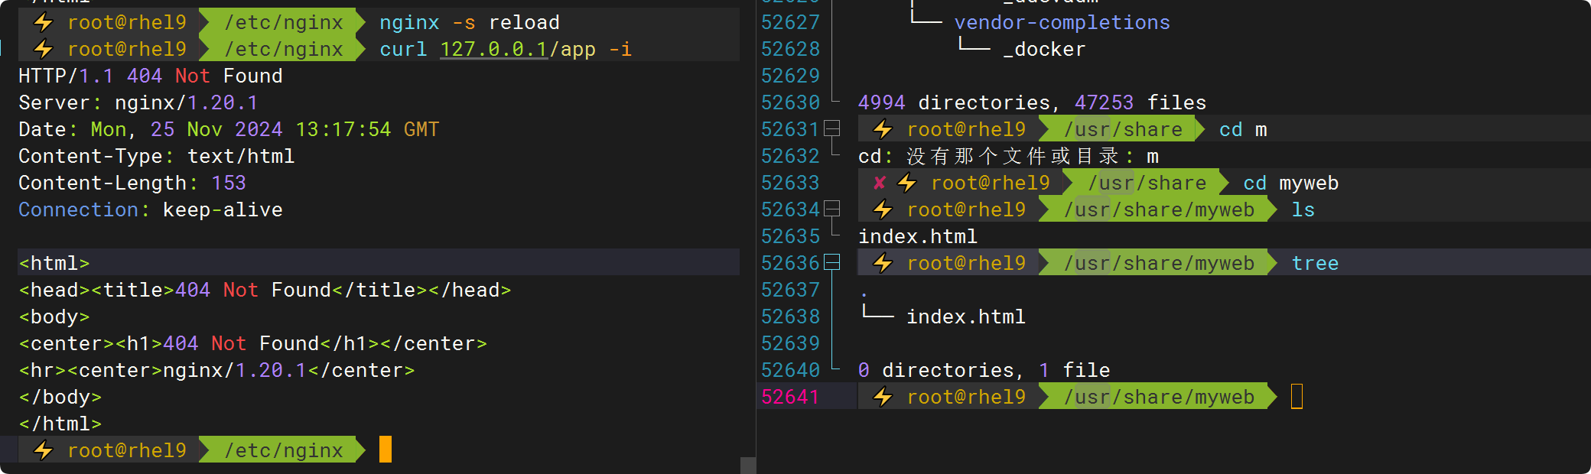Click '4994 directories, 47253 files' summary

click(x=1032, y=102)
